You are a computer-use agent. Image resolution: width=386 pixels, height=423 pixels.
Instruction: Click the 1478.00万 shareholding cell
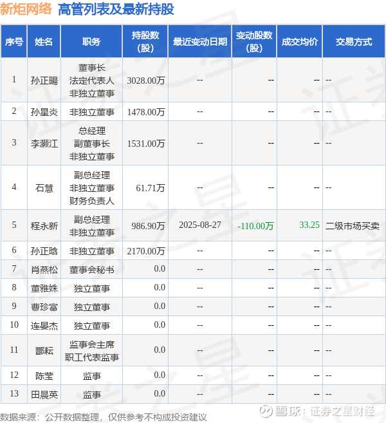click(x=146, y=111)
